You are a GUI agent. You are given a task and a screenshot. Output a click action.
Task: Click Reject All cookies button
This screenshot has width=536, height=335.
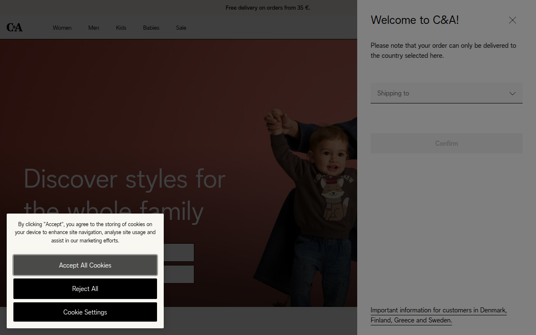pos(85,289)
